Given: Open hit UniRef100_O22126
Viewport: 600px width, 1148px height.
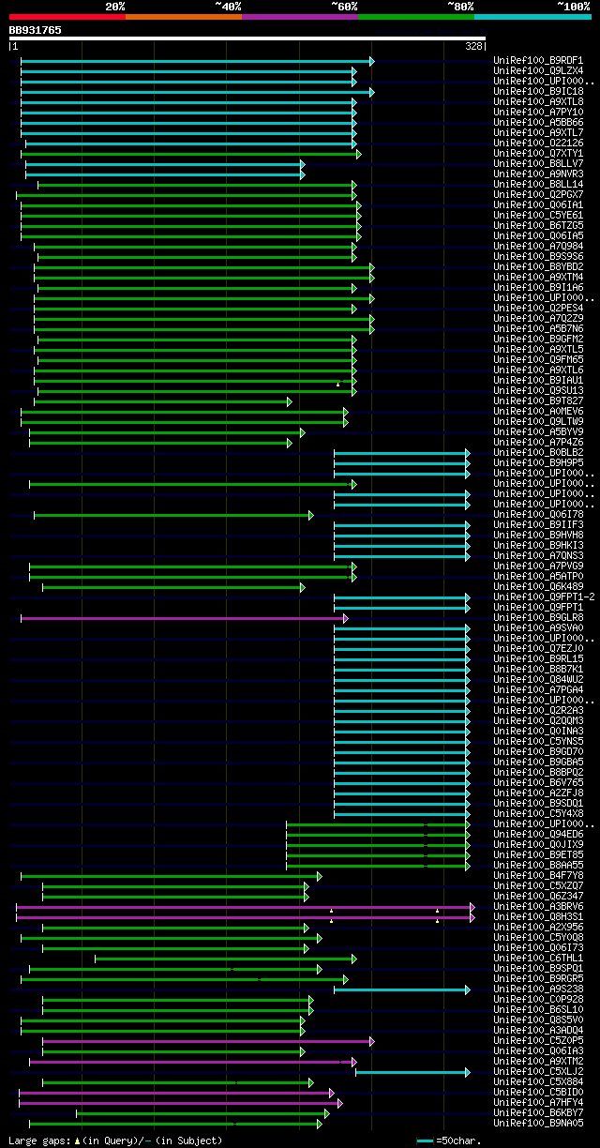Looking at the screenshot, I should (538, 143).
